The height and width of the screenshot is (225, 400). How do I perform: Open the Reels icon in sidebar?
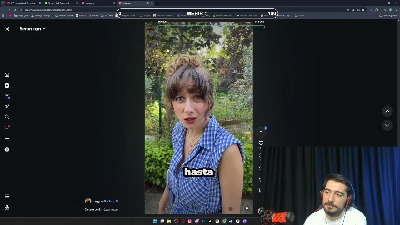(x=7, y=85)
